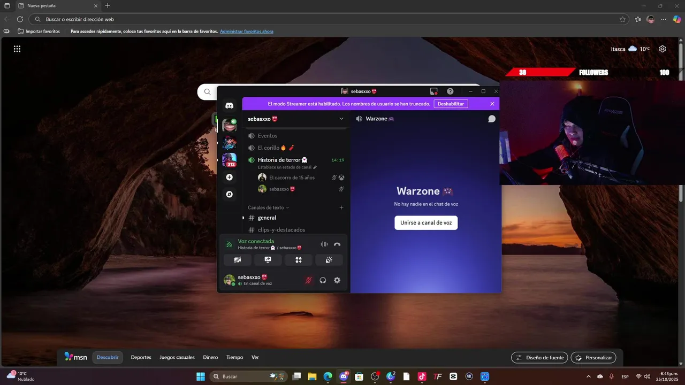Image resolution: width=685 pixels, height=385 pixels.
Task: Open the Warzone channel chat bubble icon
Action: pos(492,119)
